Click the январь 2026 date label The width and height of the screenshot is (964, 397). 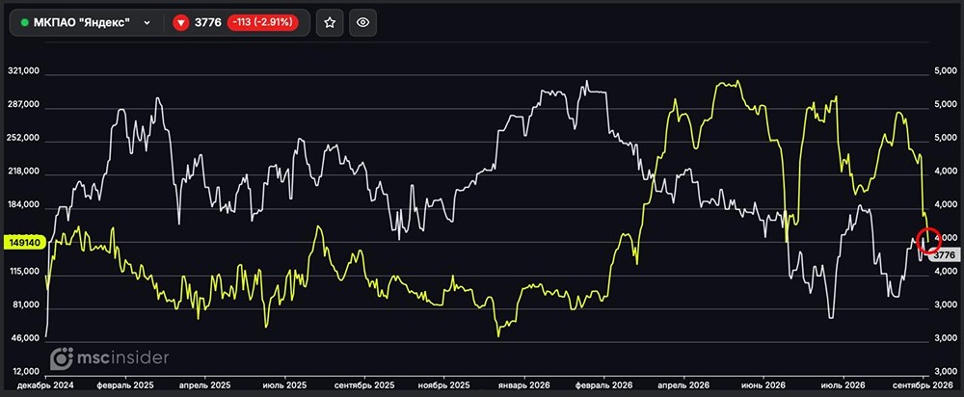pyautogui.click(x=523, y=385)
